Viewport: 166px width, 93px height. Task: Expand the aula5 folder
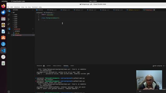[x=16, y=21]
